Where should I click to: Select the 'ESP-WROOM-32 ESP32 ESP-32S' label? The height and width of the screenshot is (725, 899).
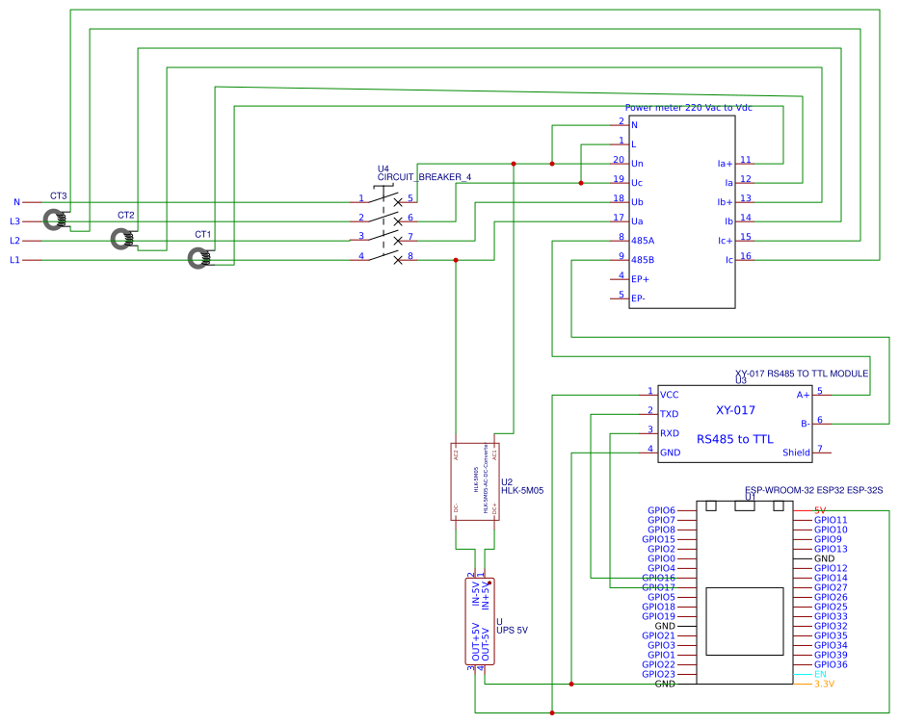pos(813,490)
